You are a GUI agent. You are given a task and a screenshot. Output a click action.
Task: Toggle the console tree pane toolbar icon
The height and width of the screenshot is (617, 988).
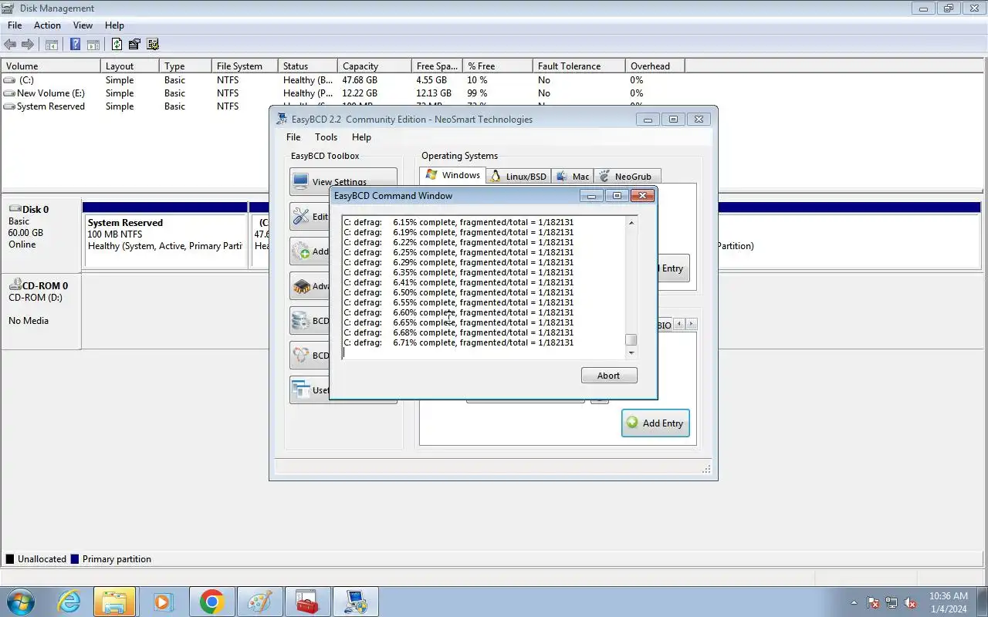tap(52, 45)
